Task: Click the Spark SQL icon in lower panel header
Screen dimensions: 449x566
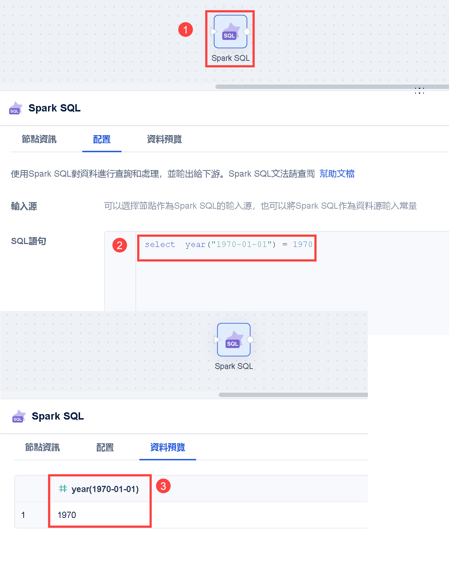Action: coord(19,416)
